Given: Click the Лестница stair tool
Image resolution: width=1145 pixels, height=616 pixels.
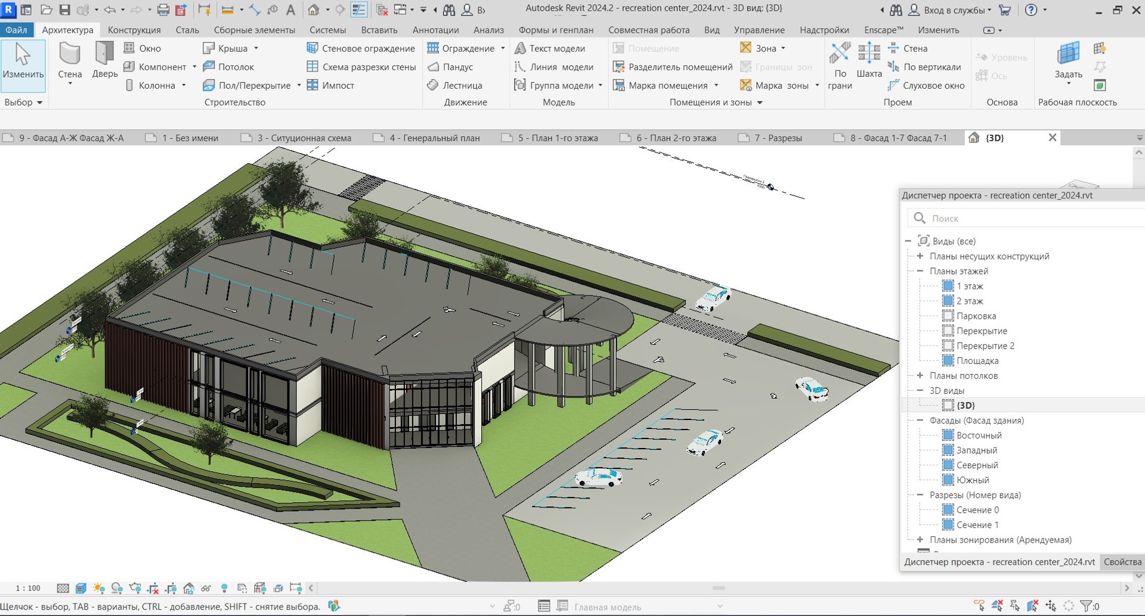Looking at the screenshot, I should tap(456, 85).
